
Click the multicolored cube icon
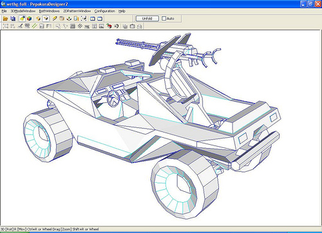coord(29,19)
